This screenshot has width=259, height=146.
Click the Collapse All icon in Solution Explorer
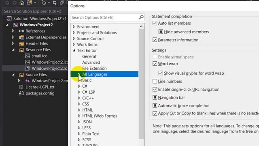coord(62,3)
